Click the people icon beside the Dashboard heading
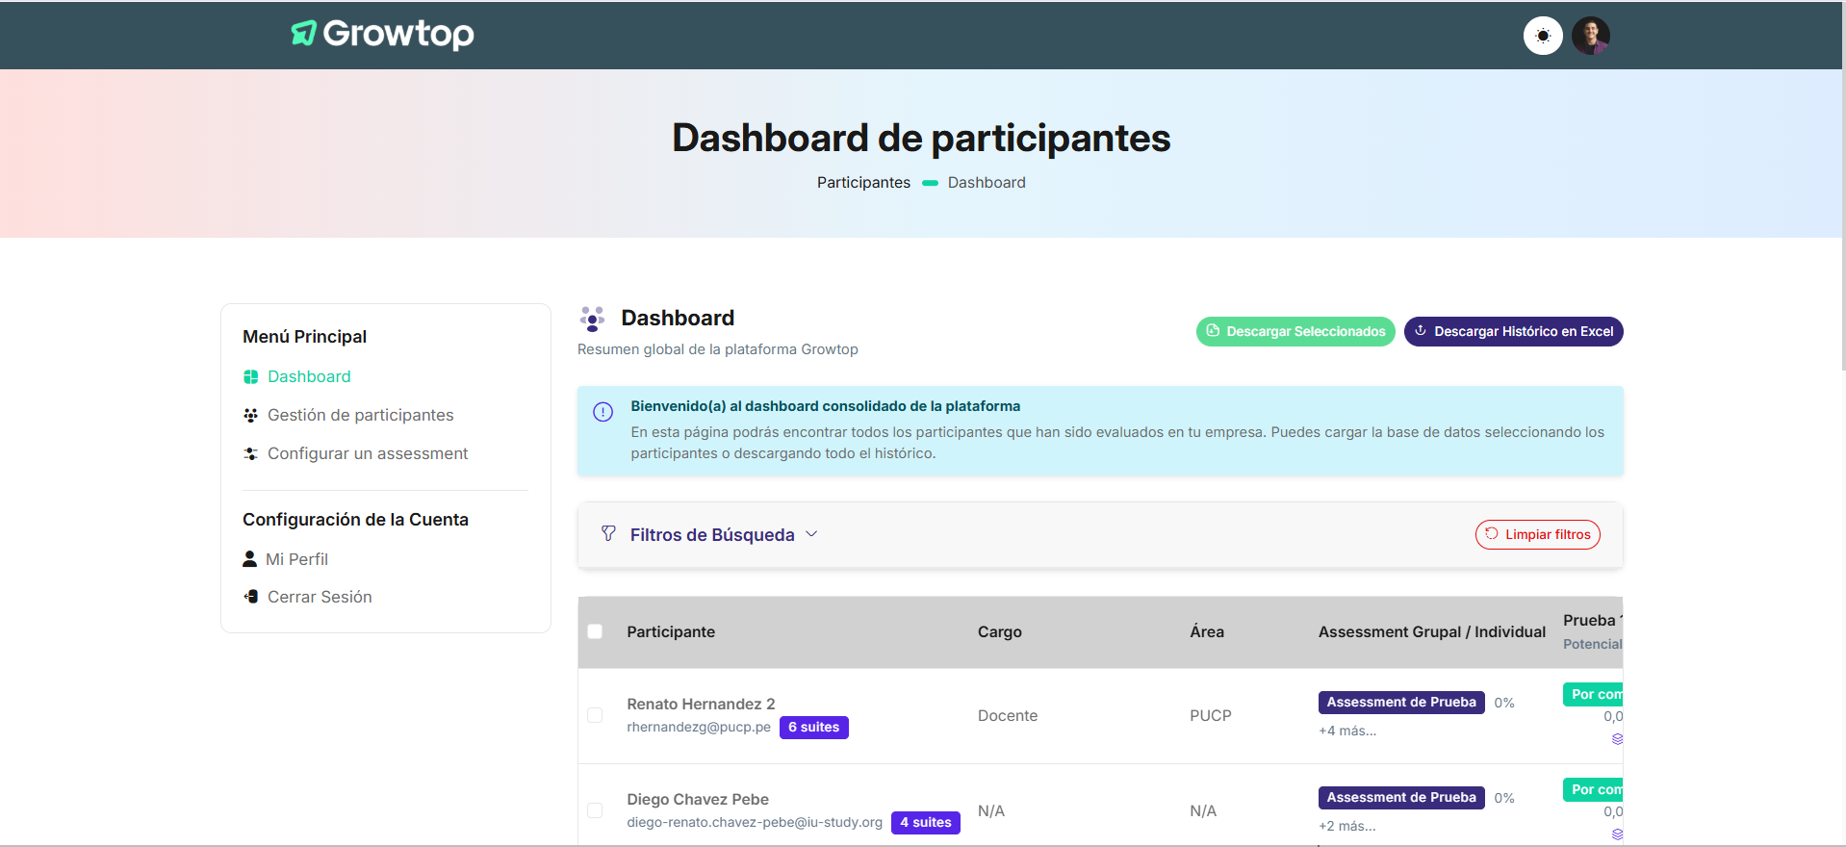 click(x=593, y=319)
